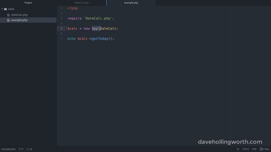Click line number 3 in the gutter
This screenshot has height=152, width=271.
[x=61, y=18]
